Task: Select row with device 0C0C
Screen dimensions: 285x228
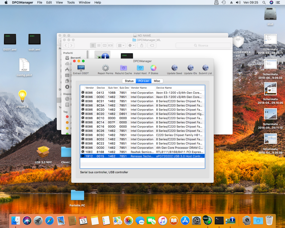Action: tap(142, 97)
